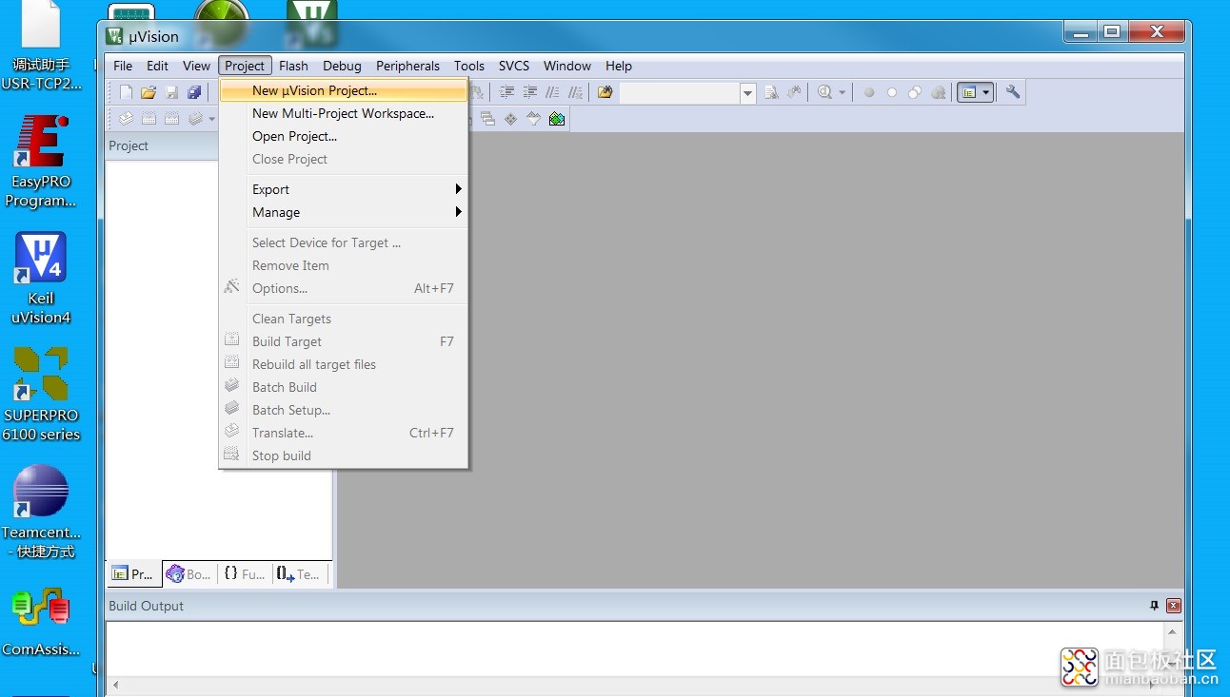Open the Keil uVision4 desktop shortcut
Image resolution: width=1230 pixels, height=697 pixels.
(41, 279)
